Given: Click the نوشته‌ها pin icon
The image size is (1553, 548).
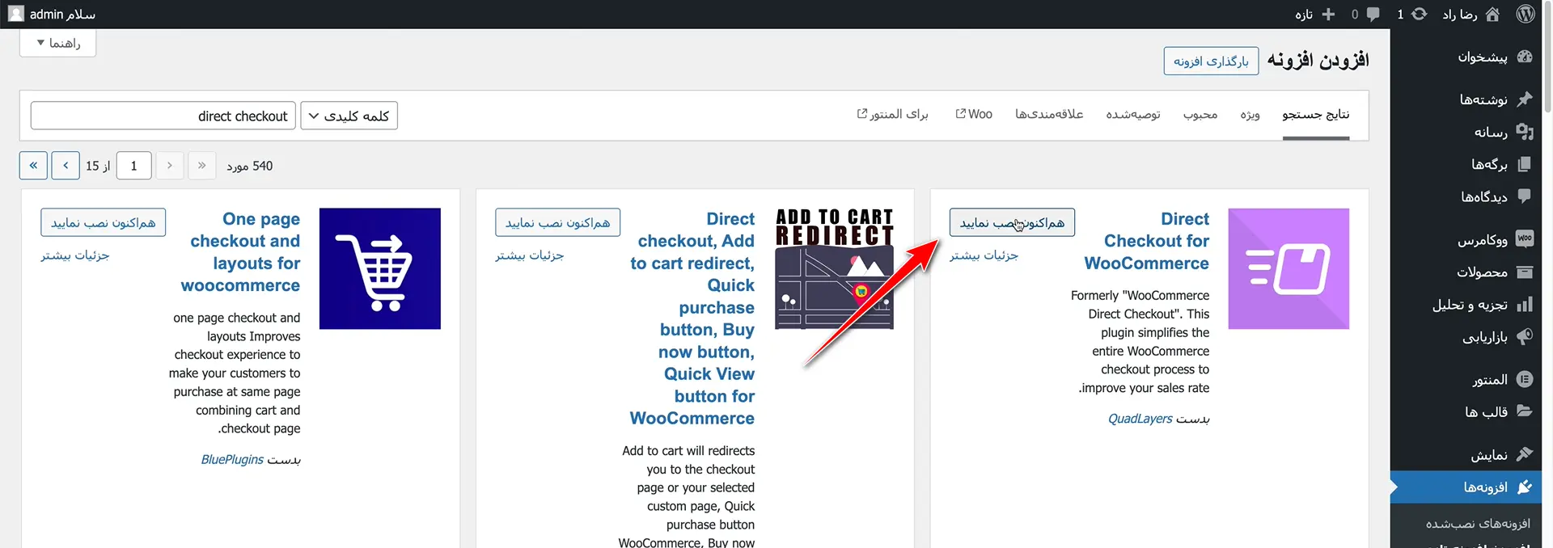Looking at the screenshot, I should point(1525,99).
